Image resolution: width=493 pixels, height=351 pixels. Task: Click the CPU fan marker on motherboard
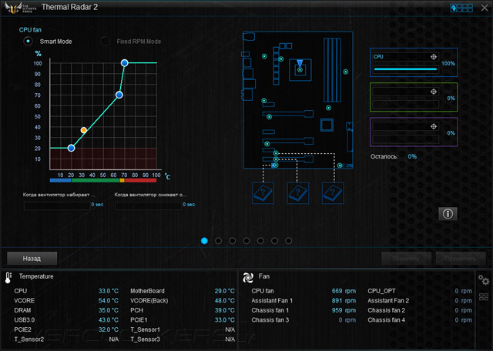(x=300, y=70)
